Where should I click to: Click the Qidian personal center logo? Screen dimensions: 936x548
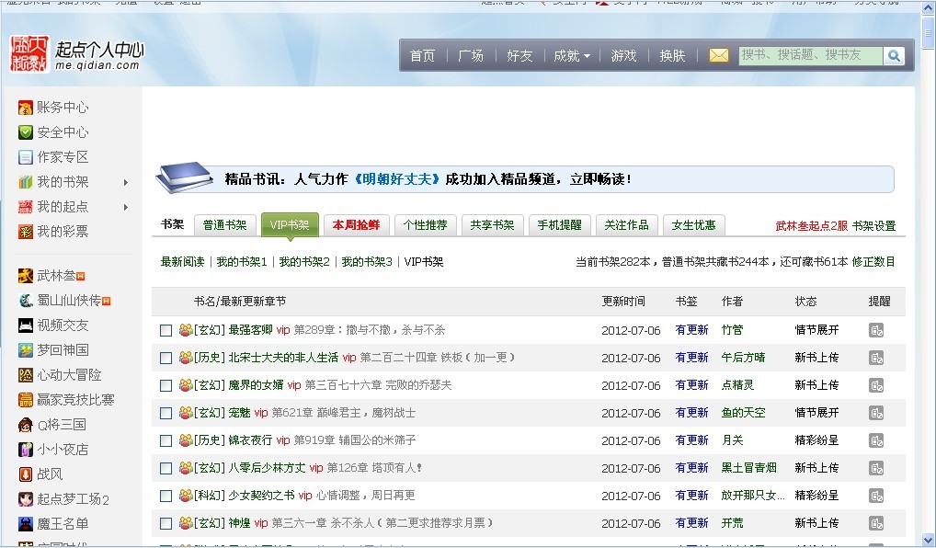[x=77, y=54]
